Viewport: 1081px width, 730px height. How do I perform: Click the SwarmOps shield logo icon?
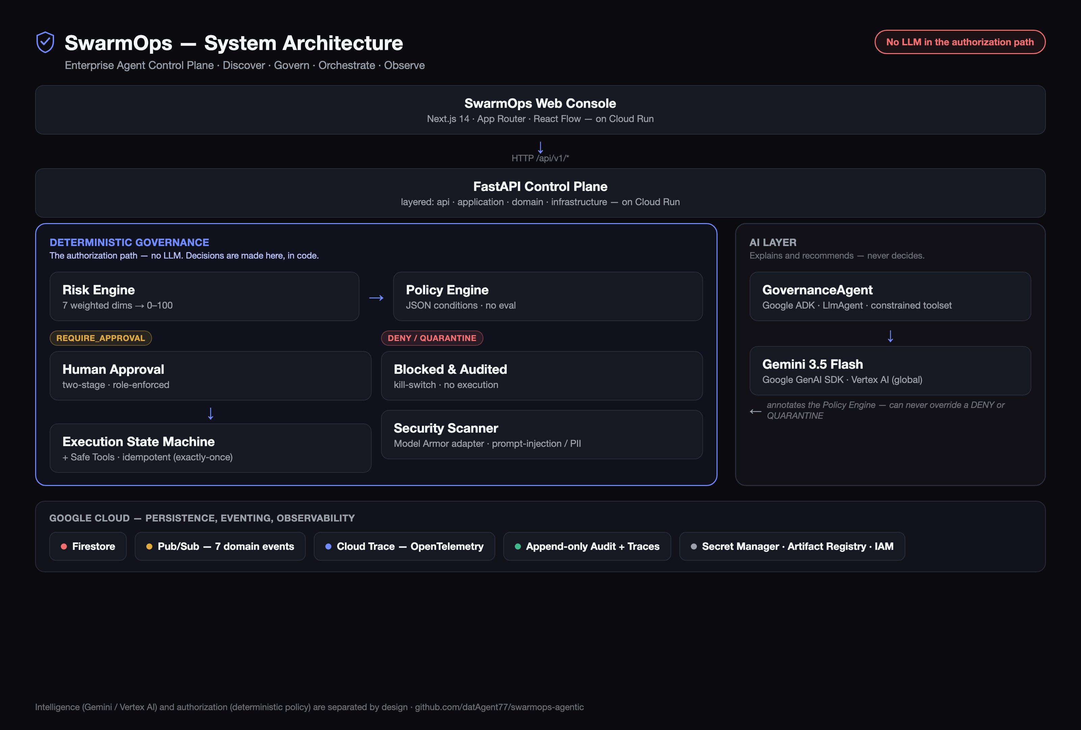(x=45, y=42)
